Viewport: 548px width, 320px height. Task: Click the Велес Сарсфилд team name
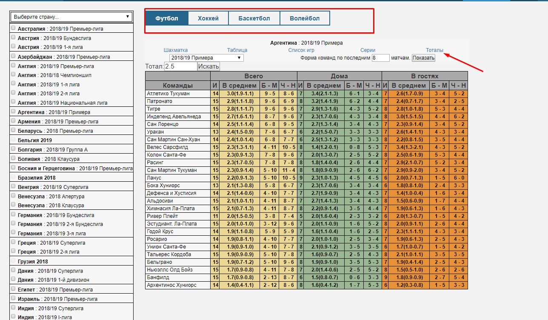coord(166,147)
